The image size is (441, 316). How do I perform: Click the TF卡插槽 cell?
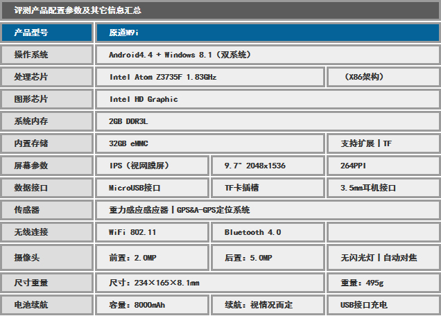pos(268,188)
